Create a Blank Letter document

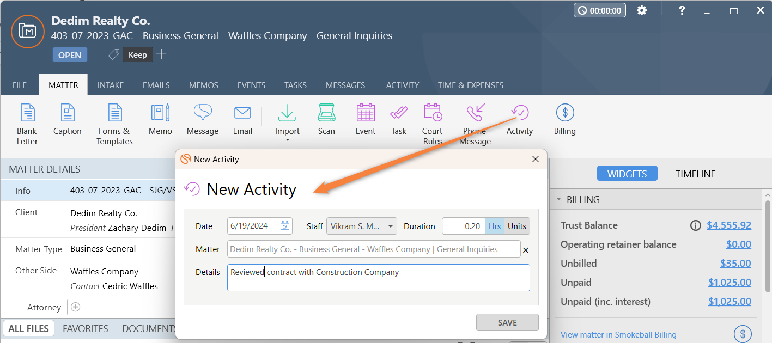27,125
